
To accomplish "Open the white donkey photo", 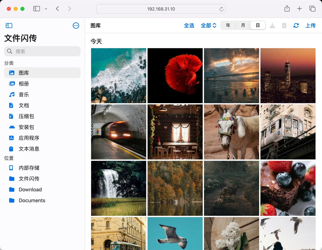I will [x=231, y=132].
